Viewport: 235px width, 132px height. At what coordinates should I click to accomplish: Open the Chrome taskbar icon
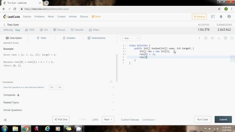(x=26, y=129)
